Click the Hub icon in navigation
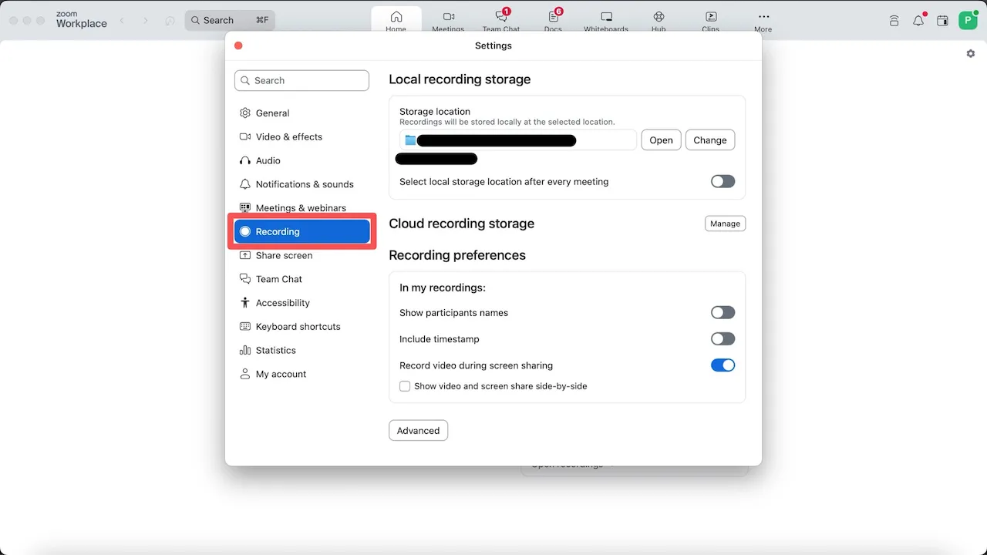Image resolution: width=987 pixels, height=555 pixels. tap(659, 18)
